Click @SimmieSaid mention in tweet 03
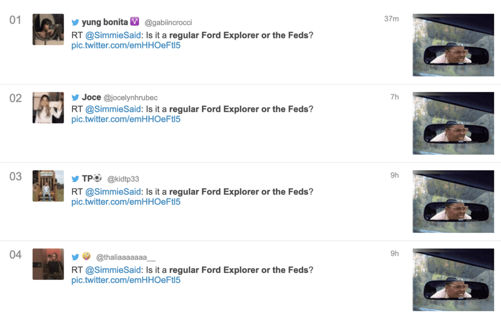This screenshot has width=501, height=318. click(113, 192)
